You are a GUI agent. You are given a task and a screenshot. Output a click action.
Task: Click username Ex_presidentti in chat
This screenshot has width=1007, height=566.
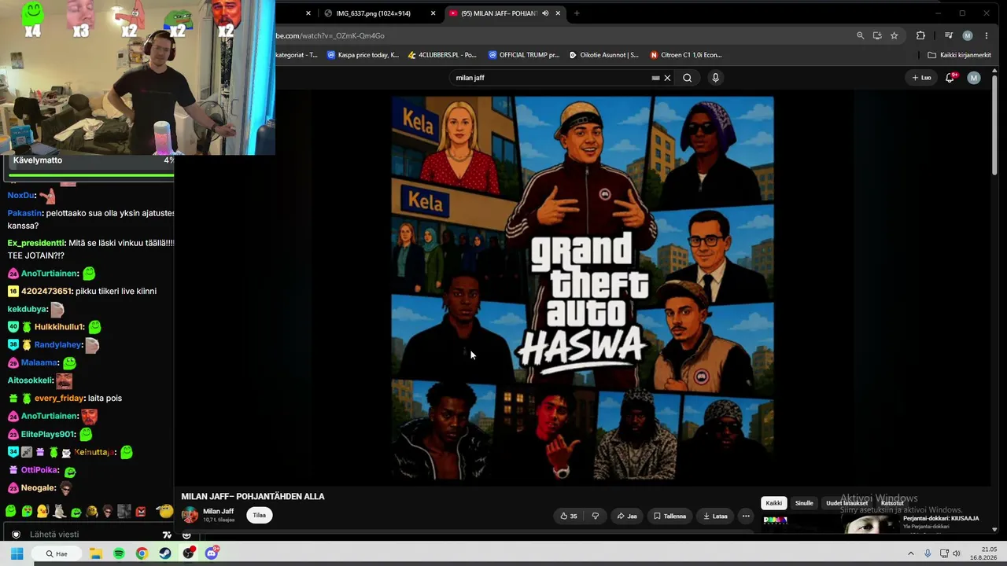pyautogui.click(x=35, y=243)
